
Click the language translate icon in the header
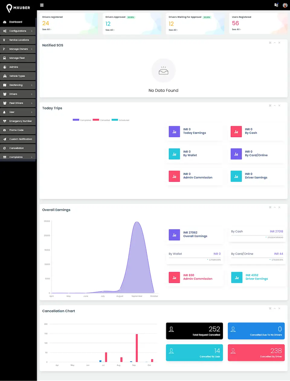pos(276,5)
